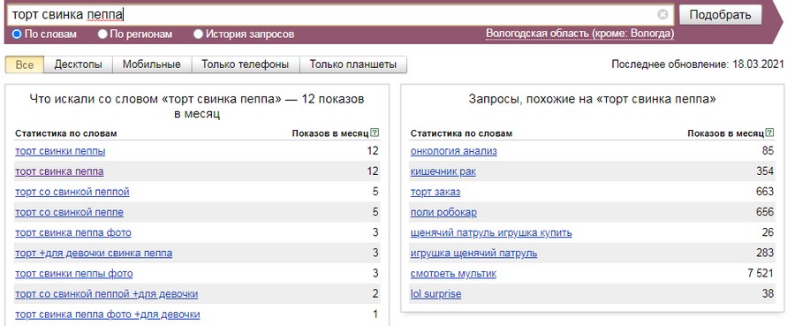Open the 'торт свинки пеппы' query link

(x=60, y=151)
